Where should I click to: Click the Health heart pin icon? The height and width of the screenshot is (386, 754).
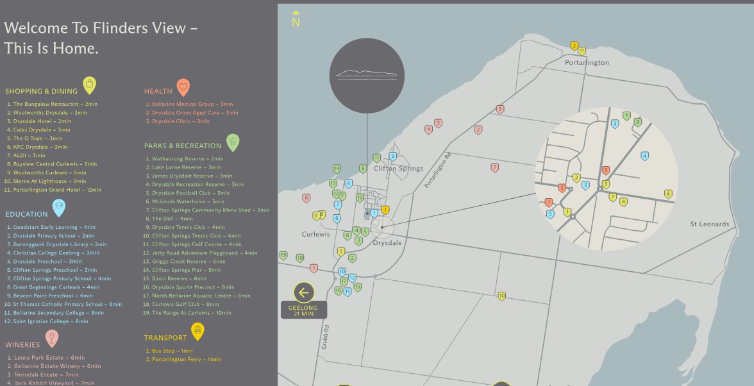183,87
